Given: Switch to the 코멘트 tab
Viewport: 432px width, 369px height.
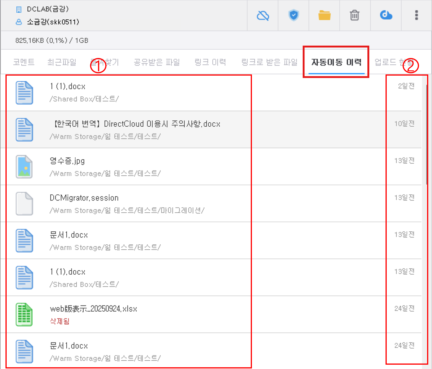Looking at the screenshot, I should [x=24, y=62].
